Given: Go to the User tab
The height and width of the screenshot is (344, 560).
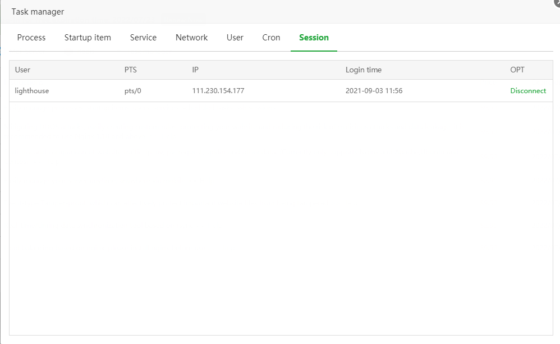Looking at the screenshot, I should 235,38.
